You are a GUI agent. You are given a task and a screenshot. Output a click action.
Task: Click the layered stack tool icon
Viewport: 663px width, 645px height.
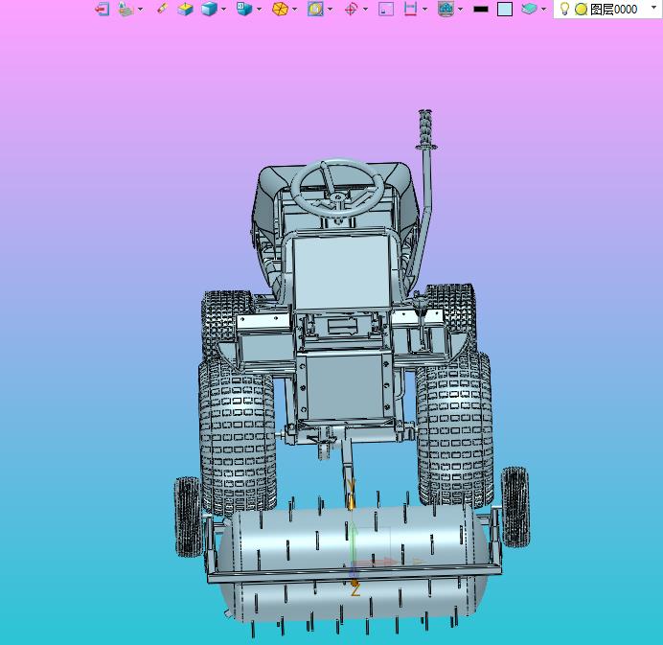pyautogui.click(x=126, y=9)
